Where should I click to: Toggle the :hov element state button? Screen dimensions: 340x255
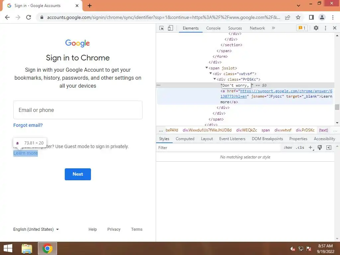[x=288, y=148]
